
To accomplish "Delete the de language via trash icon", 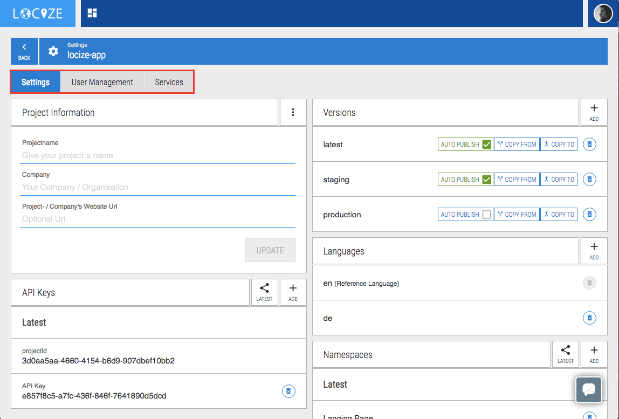I will tap(589, 318).
